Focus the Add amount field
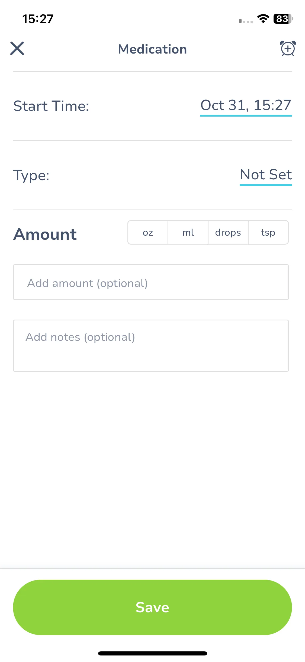Image resolution: width=305 pixels, height=662 pixels. pyautogui.click(x=151, y=282)
